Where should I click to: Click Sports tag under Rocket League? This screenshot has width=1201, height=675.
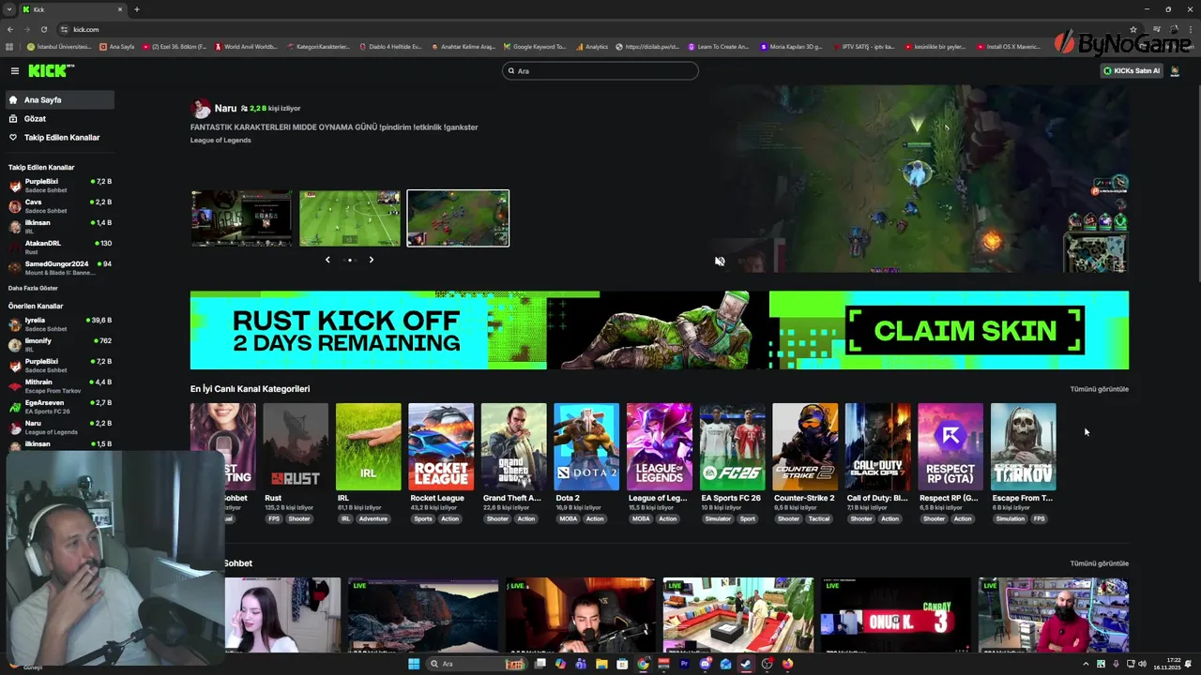pos(423,518)
